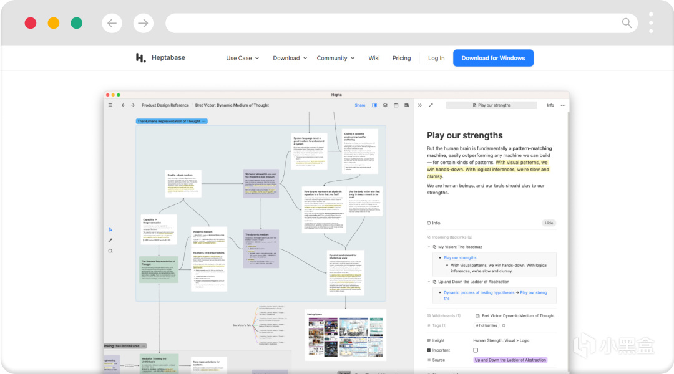
Task: Open whiteboard search magnifier tool
Action: coord(110,251)
